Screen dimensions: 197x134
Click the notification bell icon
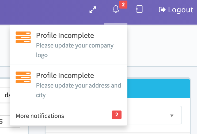[116, 10]
